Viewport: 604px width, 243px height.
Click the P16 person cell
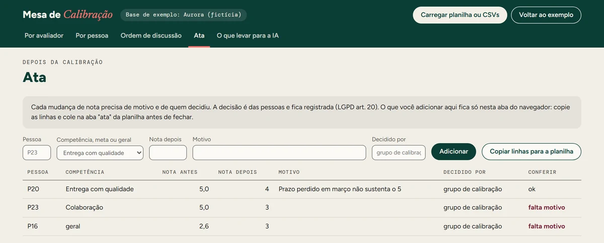33,226
